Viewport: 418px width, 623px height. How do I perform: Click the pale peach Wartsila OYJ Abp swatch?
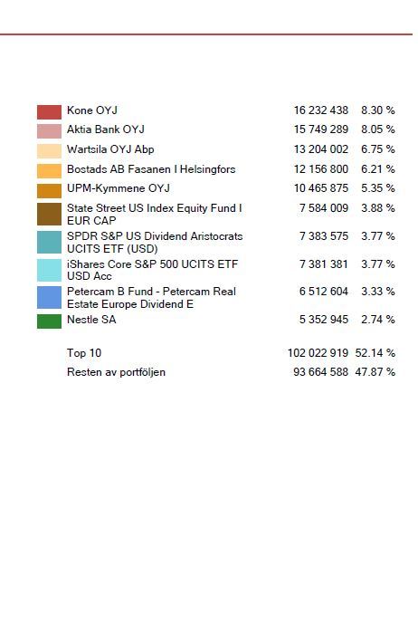click(49, 151)
